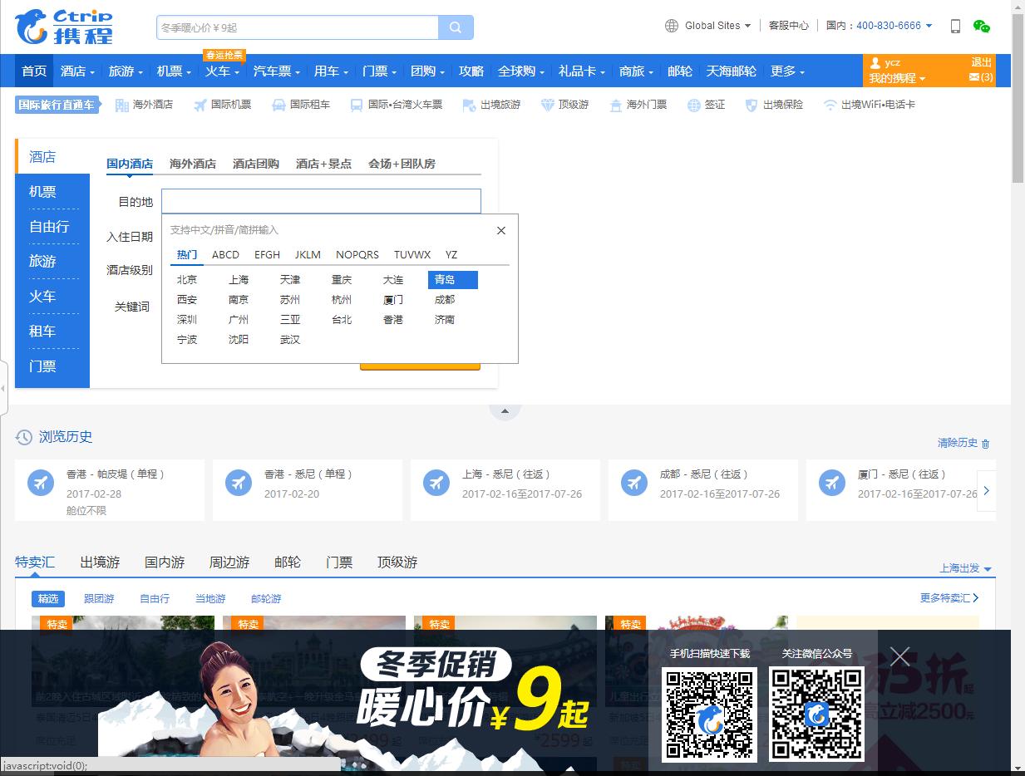This screenshot has height=776, width=1025.
Task: Click the 国际机票 airplane icon
Action: point(200,105)
